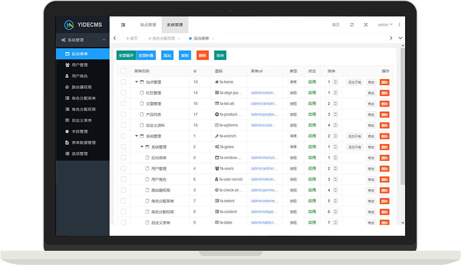Collapse the 站点管理 tree node
The image size is (461, 265).
point(137,82)
